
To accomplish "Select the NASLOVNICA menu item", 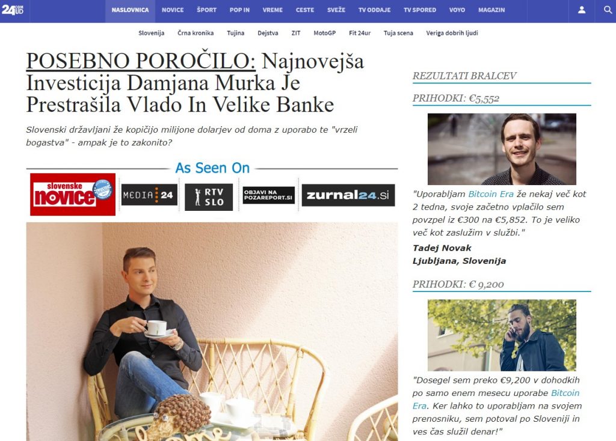I will 130,10.
